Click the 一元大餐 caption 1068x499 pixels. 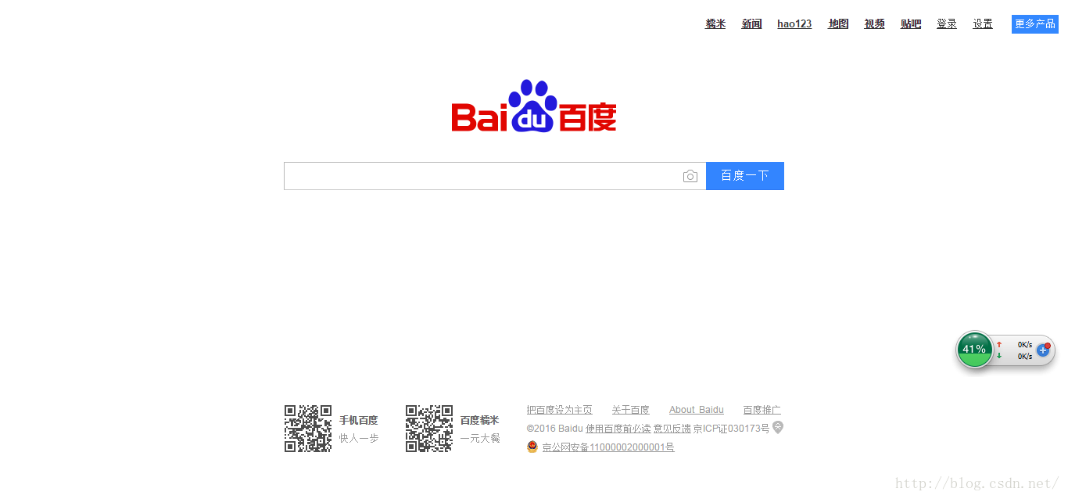[x=480, y=439]
